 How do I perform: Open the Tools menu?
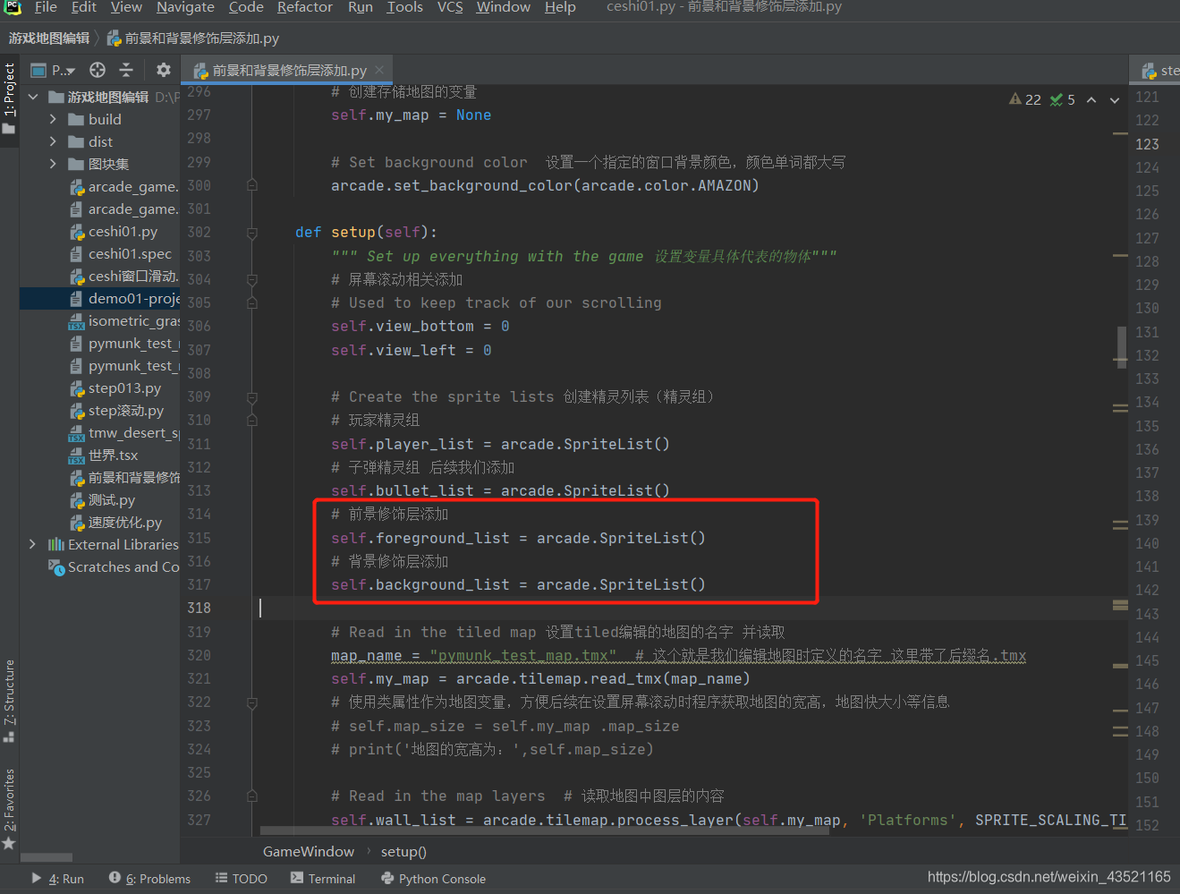404,7
